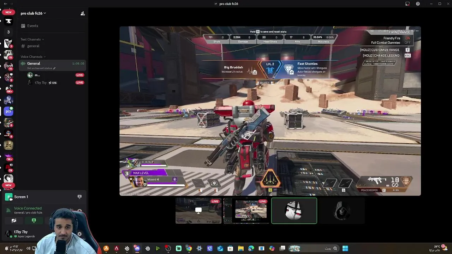Viewport: 452px width, 254px height.
Task: Click the invite people icon in server header
Action: point(83,13)
